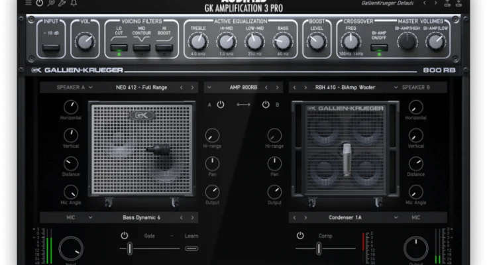The image size is (487, 265).
Task: Expand the Speaker B dropdown
Action: [419, 87]
